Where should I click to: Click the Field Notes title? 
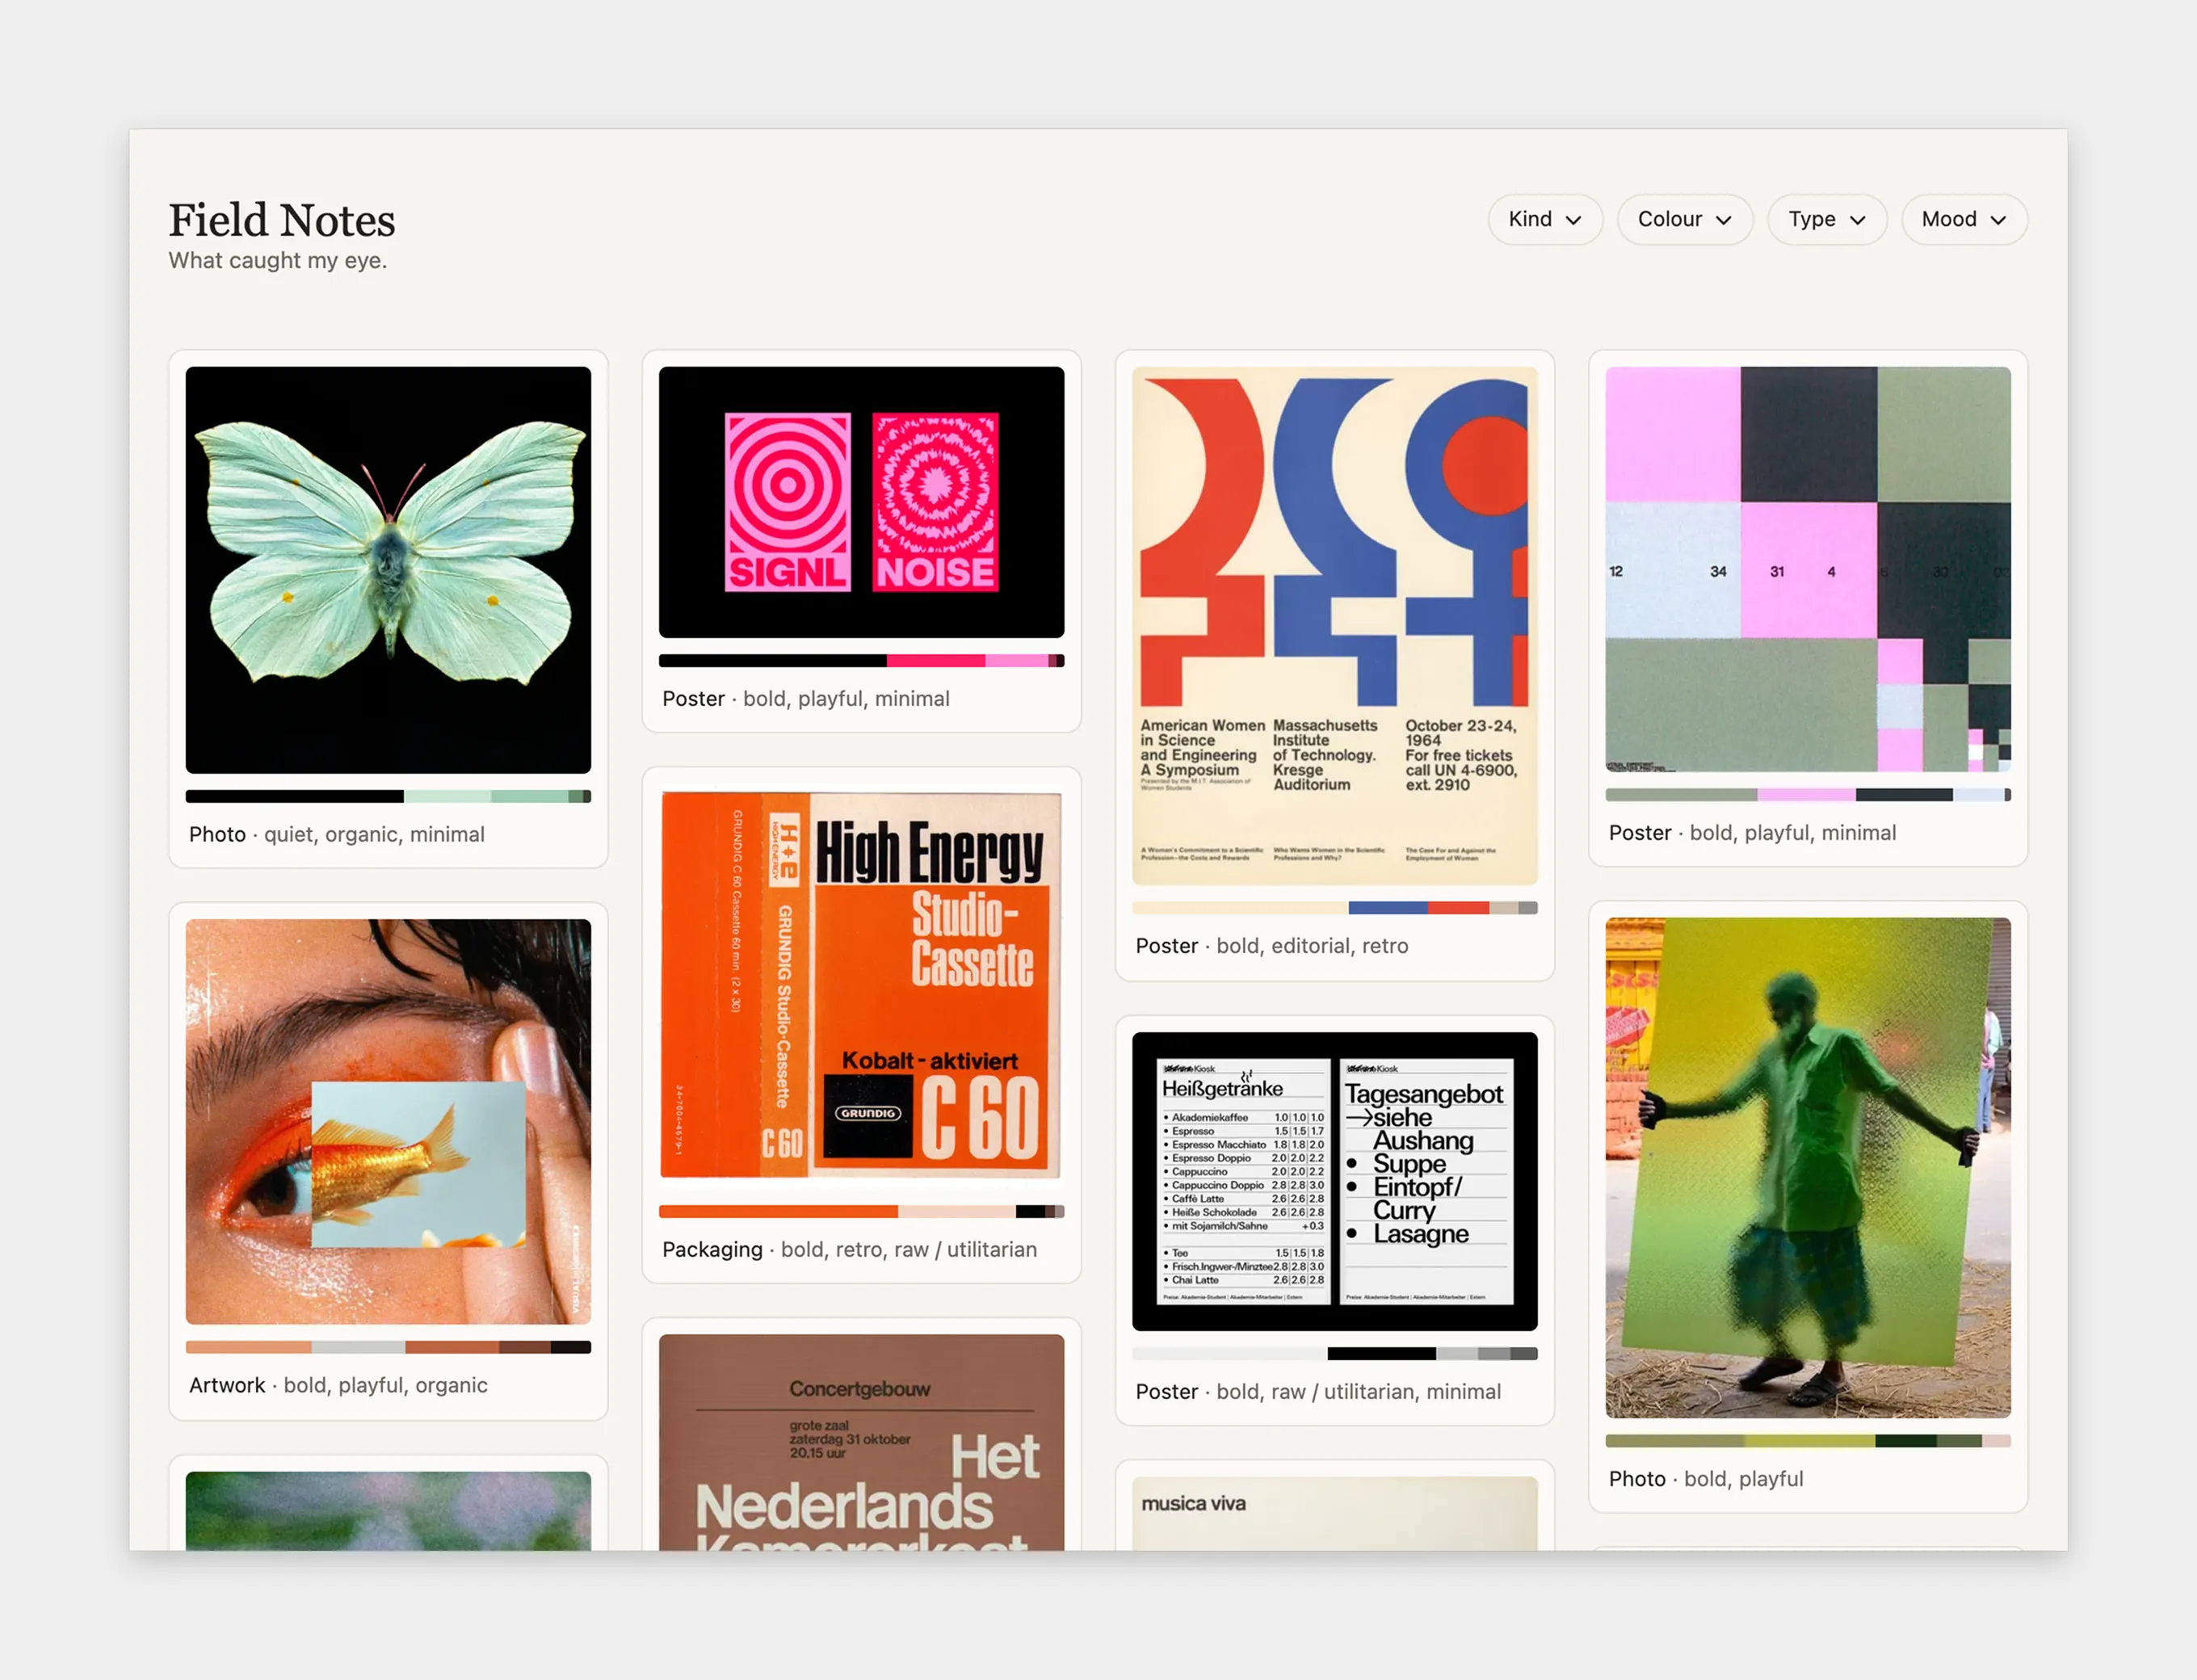pos(282,220)
